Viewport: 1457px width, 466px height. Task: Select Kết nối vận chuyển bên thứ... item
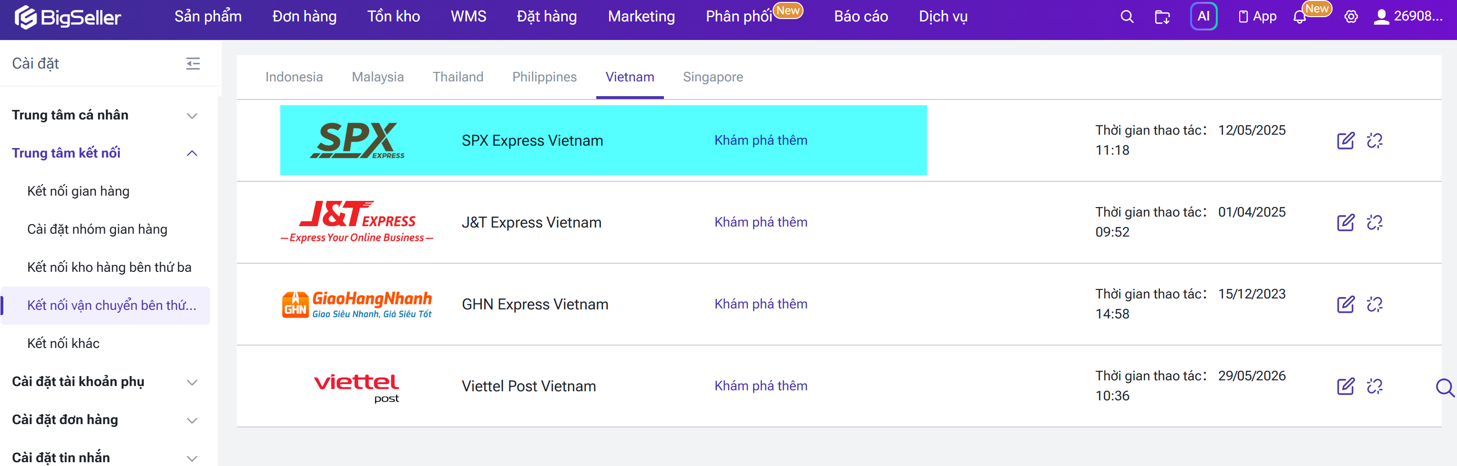105,306
